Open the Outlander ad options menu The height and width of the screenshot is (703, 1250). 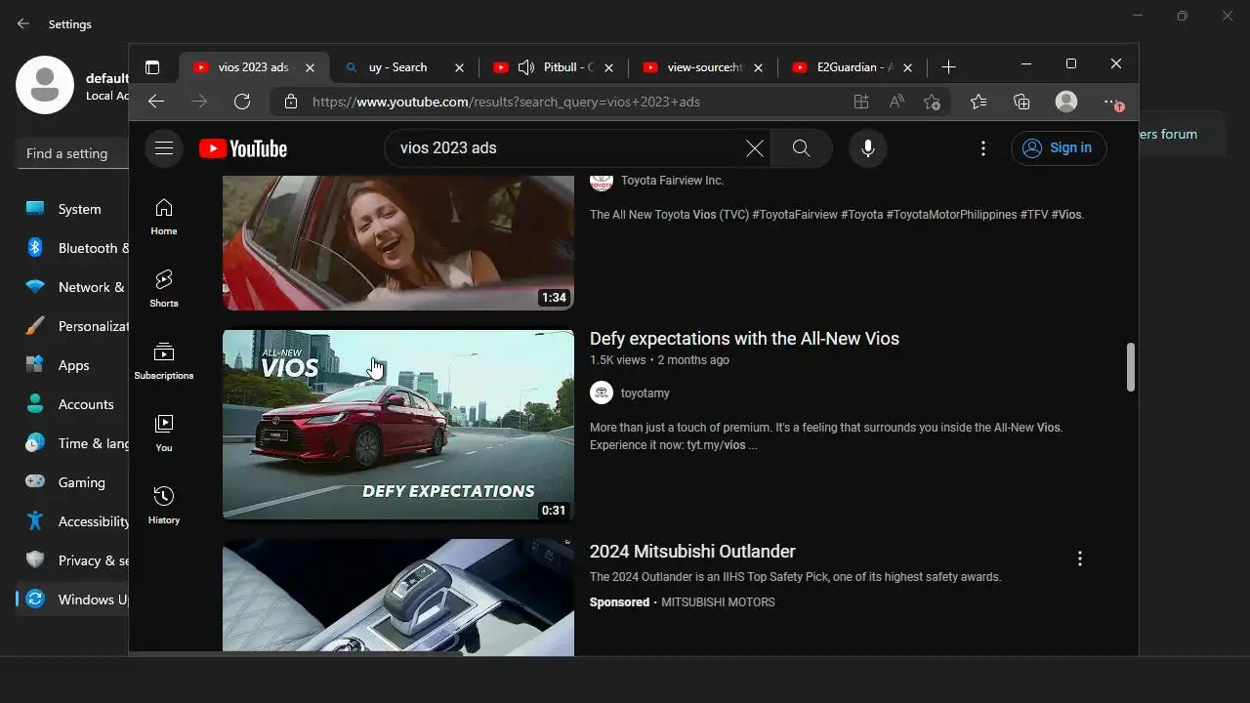(1079, 558)
